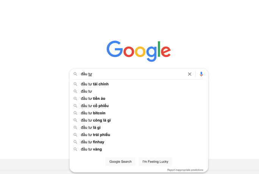This screenshot has height=174, width=259.
Task: Select suggestion 'đầu tư là gì'
Action: pos(91,127)
